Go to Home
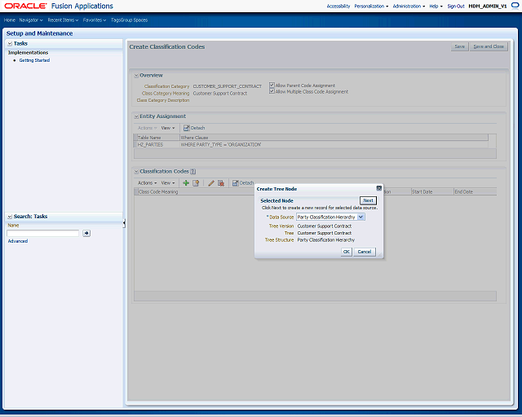This screenshot has height=417, width=522. coord(10,20)
